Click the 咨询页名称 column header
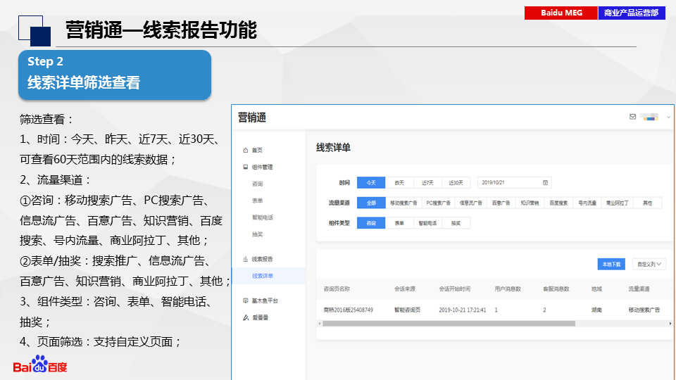 click(337, 289)
